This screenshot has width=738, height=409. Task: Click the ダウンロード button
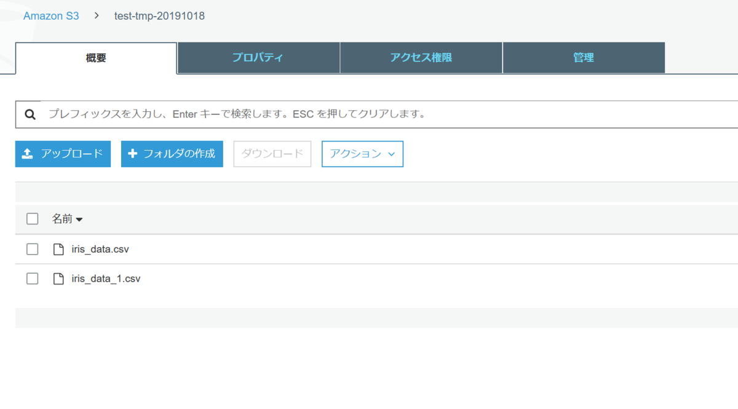(272, 154)
